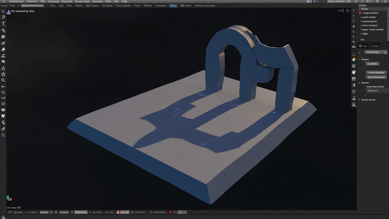389x219 pixels.
Task: Click the first short button under the first properties section
Action: click(x=372, y=64)
